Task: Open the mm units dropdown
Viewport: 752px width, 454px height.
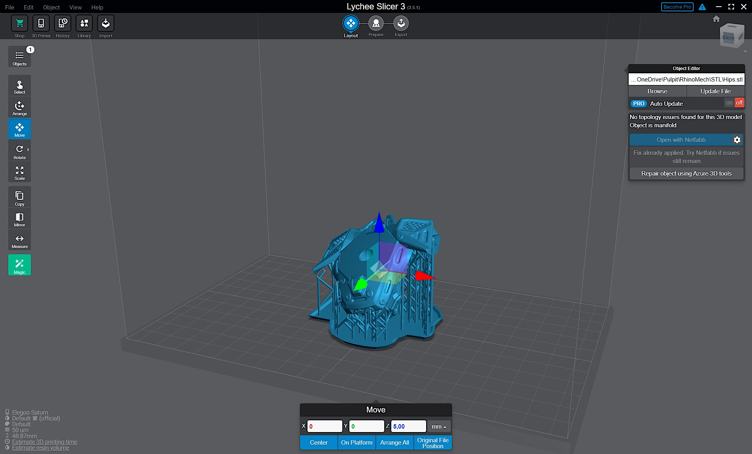Action: (x=439, y=426)
